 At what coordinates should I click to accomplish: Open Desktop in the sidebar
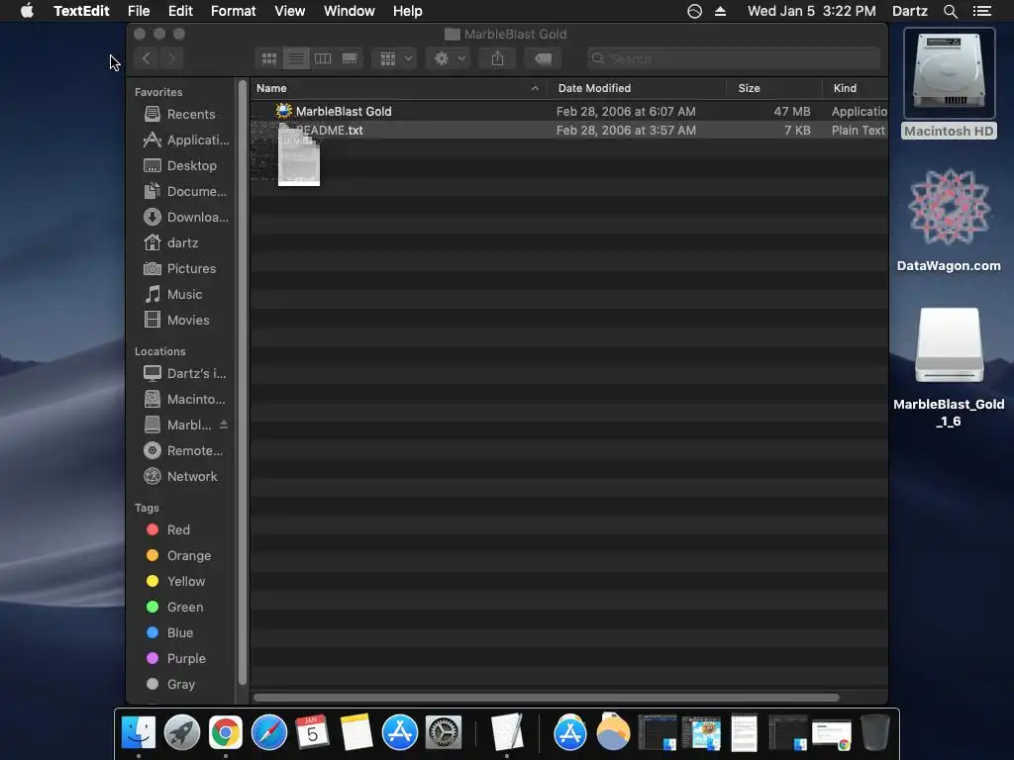point(180,166)
